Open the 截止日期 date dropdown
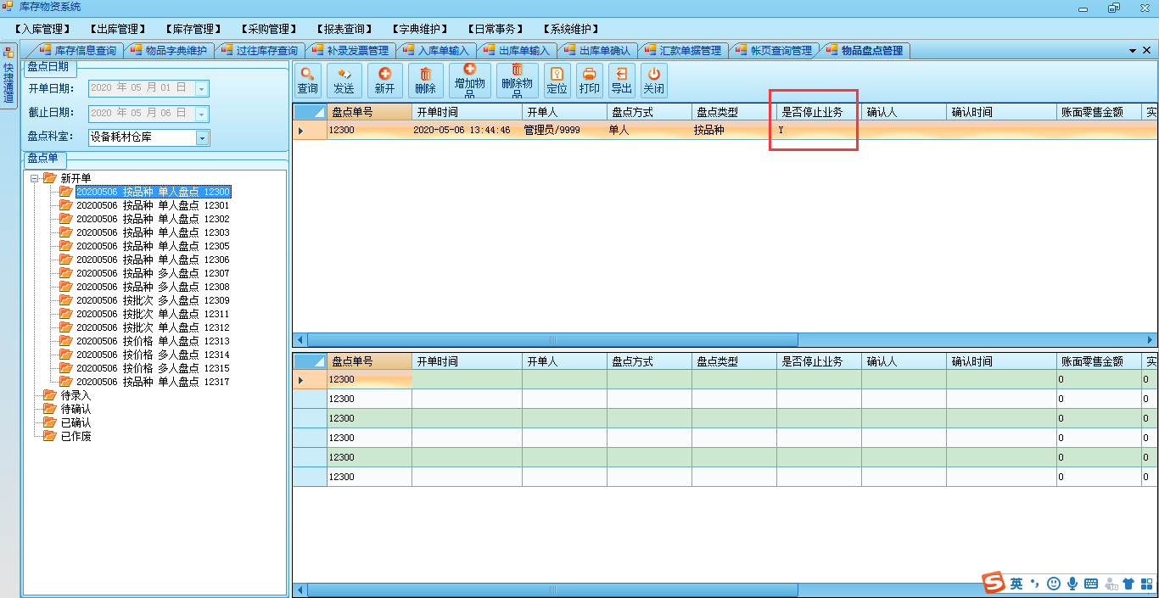The height and width of the screenshot is (598, 1159). tap(202, 113)
